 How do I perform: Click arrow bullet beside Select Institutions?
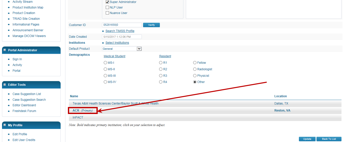tap(103, 43)
